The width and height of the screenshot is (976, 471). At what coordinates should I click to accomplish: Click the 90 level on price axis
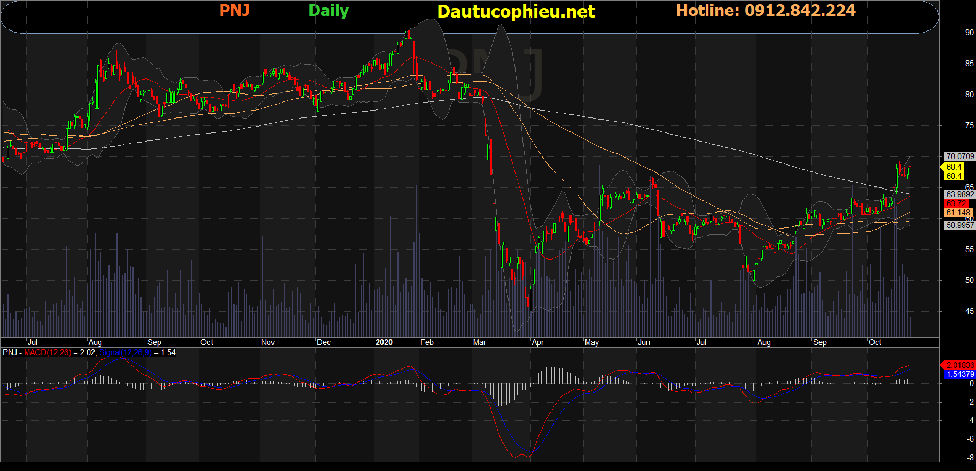click(969, 33)
